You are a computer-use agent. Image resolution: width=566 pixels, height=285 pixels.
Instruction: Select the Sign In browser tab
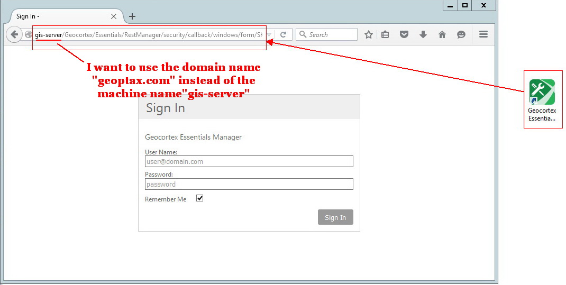[x=67, y=16]
